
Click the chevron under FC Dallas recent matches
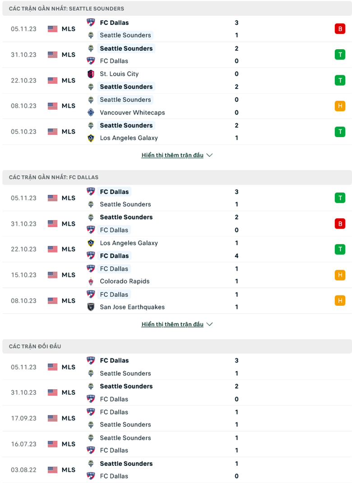tap(209, 324)
